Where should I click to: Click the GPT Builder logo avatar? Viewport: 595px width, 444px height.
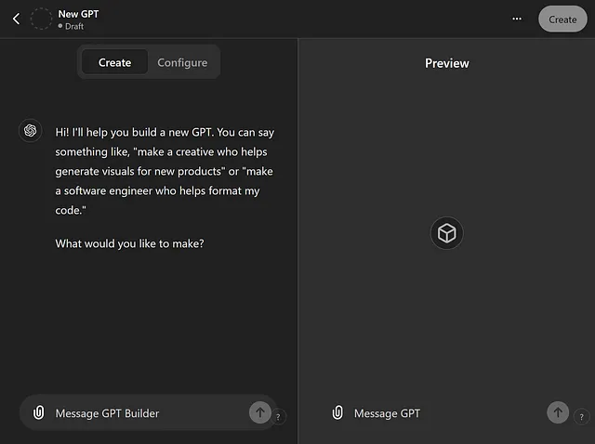coord(31,130)
